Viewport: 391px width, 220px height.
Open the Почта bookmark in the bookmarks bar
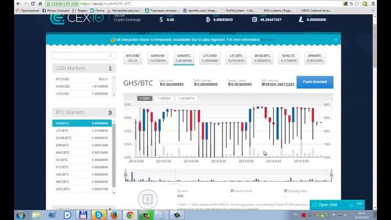coord(97,10)
